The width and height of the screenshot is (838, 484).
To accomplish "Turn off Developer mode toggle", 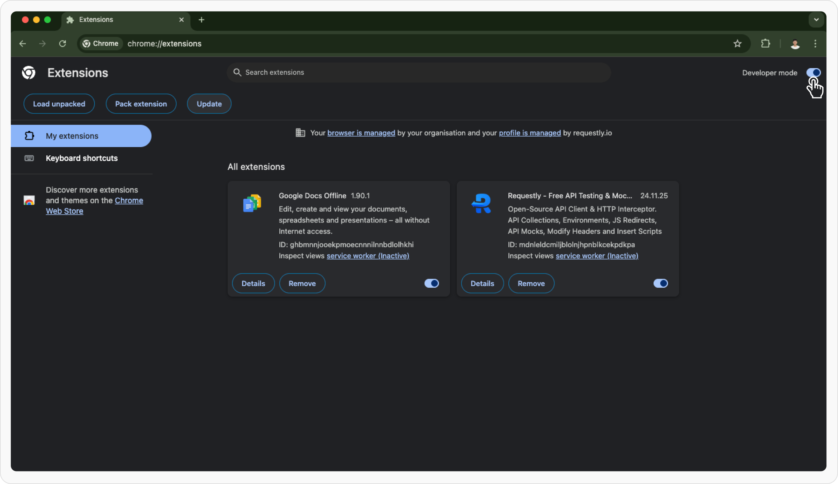I will 813,73.
